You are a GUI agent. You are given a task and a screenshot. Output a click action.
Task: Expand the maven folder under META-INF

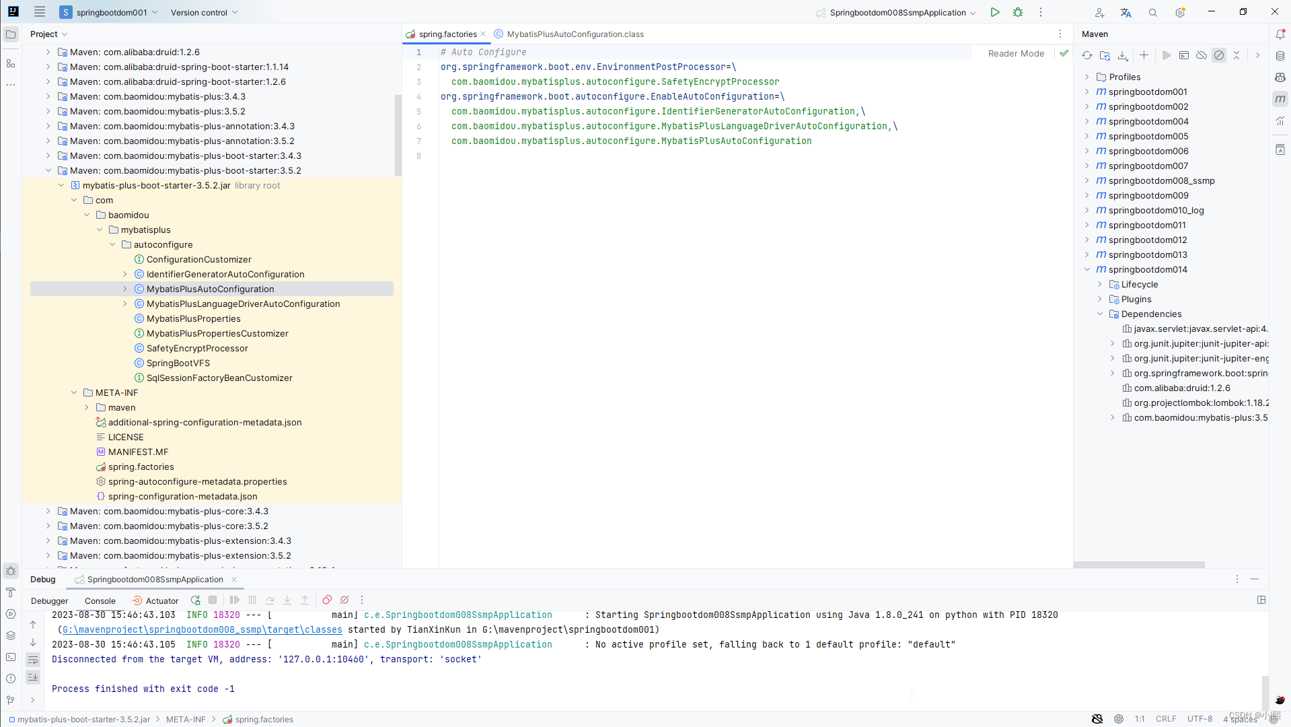[x=87, y=407]
